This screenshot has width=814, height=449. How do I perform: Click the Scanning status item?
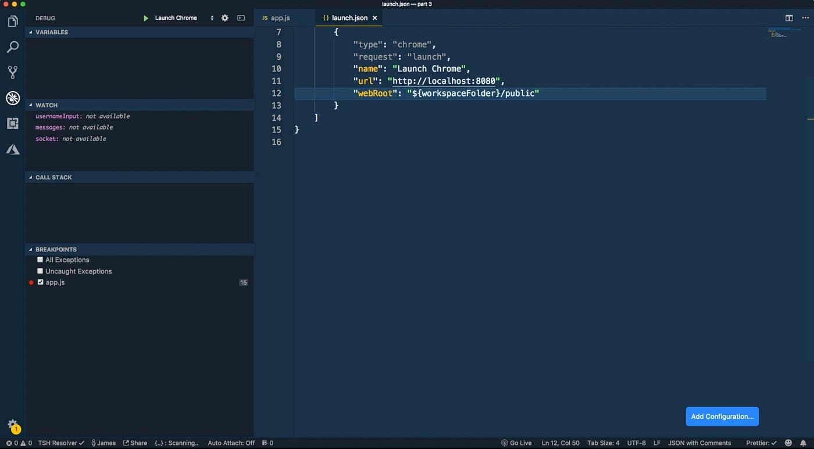(177, 443)
